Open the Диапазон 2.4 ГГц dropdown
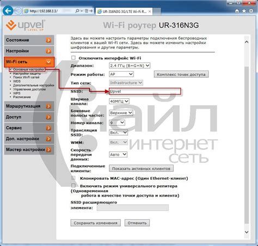 130,66
